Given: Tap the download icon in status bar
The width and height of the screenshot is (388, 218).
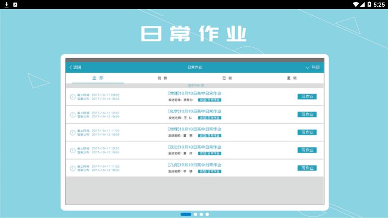Looking at the screenshot, I should (7, 5).
